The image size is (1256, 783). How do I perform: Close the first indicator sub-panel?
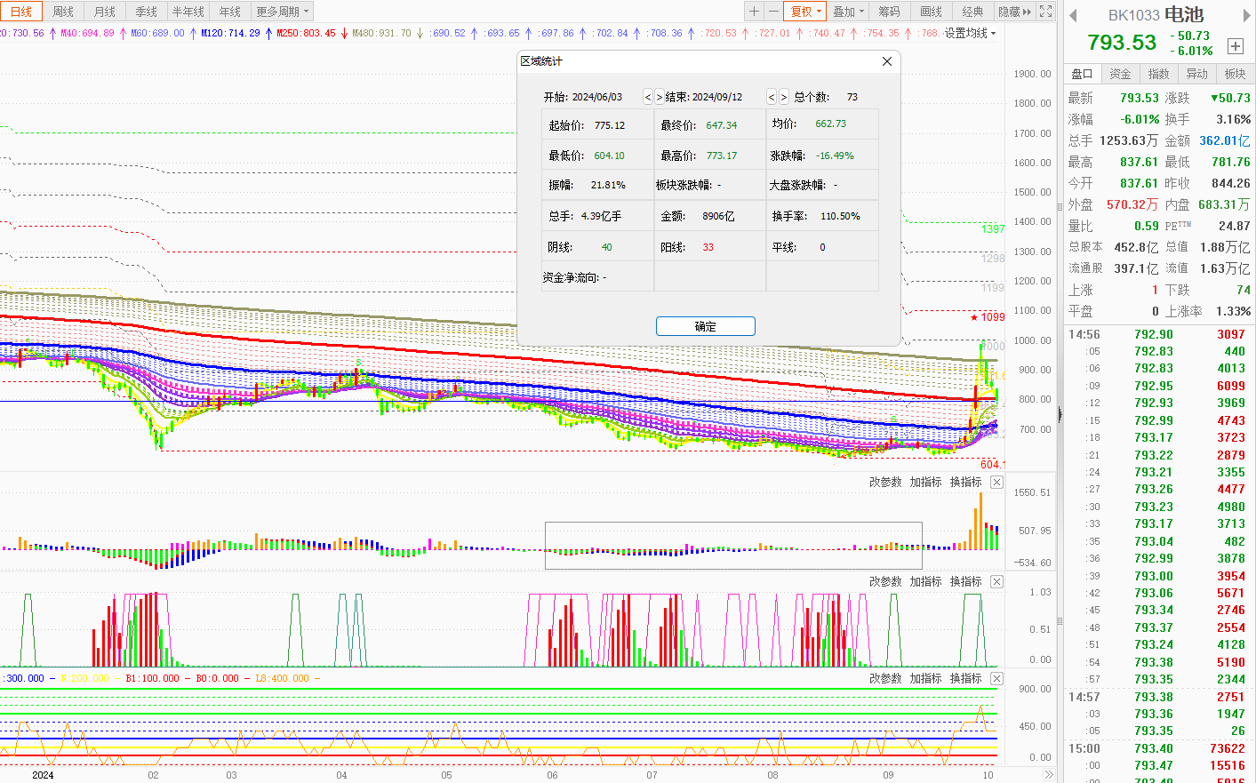click(x=996, y=482)
